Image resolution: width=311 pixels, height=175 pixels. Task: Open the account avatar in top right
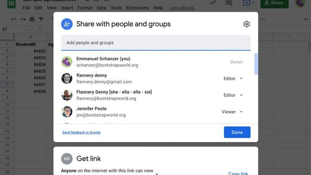300,3
